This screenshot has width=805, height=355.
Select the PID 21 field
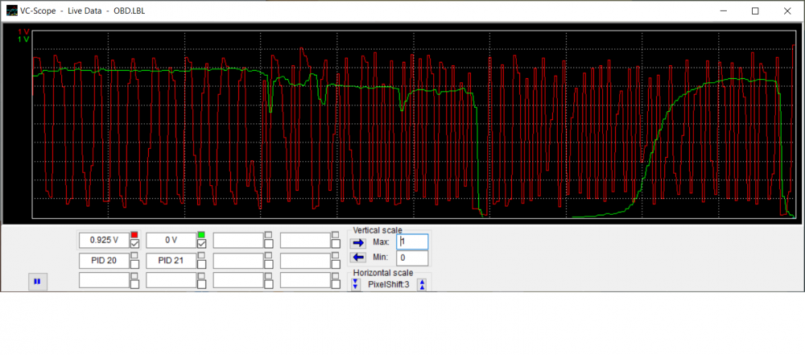point(171,261)
